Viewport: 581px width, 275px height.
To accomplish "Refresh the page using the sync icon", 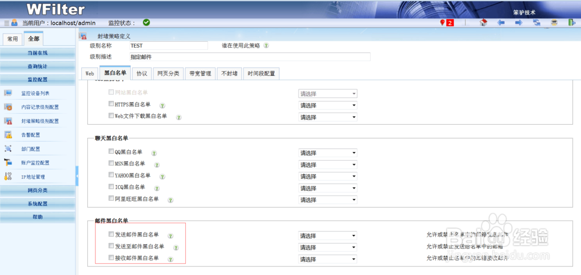I will 536,23.
